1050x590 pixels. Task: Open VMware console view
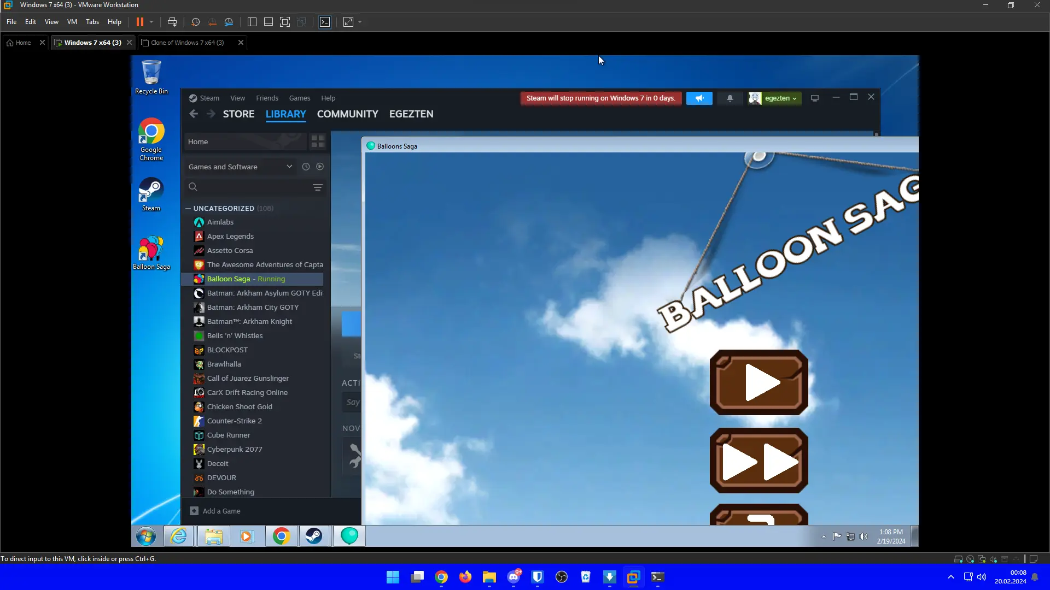click(x=325, y=22)
